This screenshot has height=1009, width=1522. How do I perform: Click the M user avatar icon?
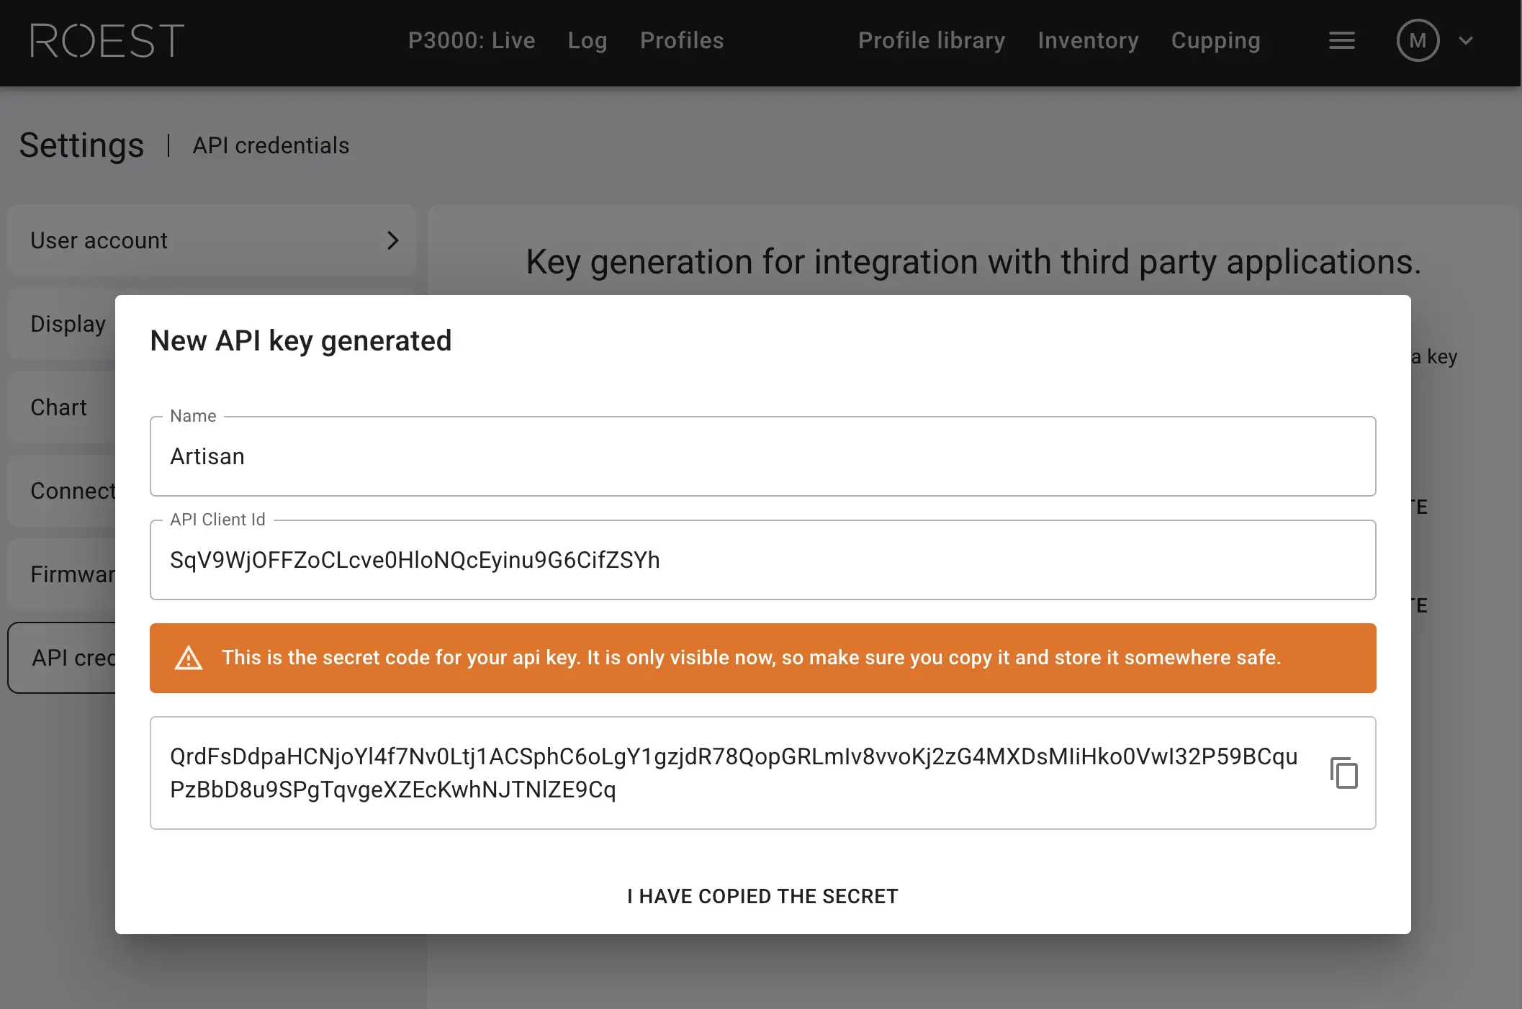point(1417,41)
